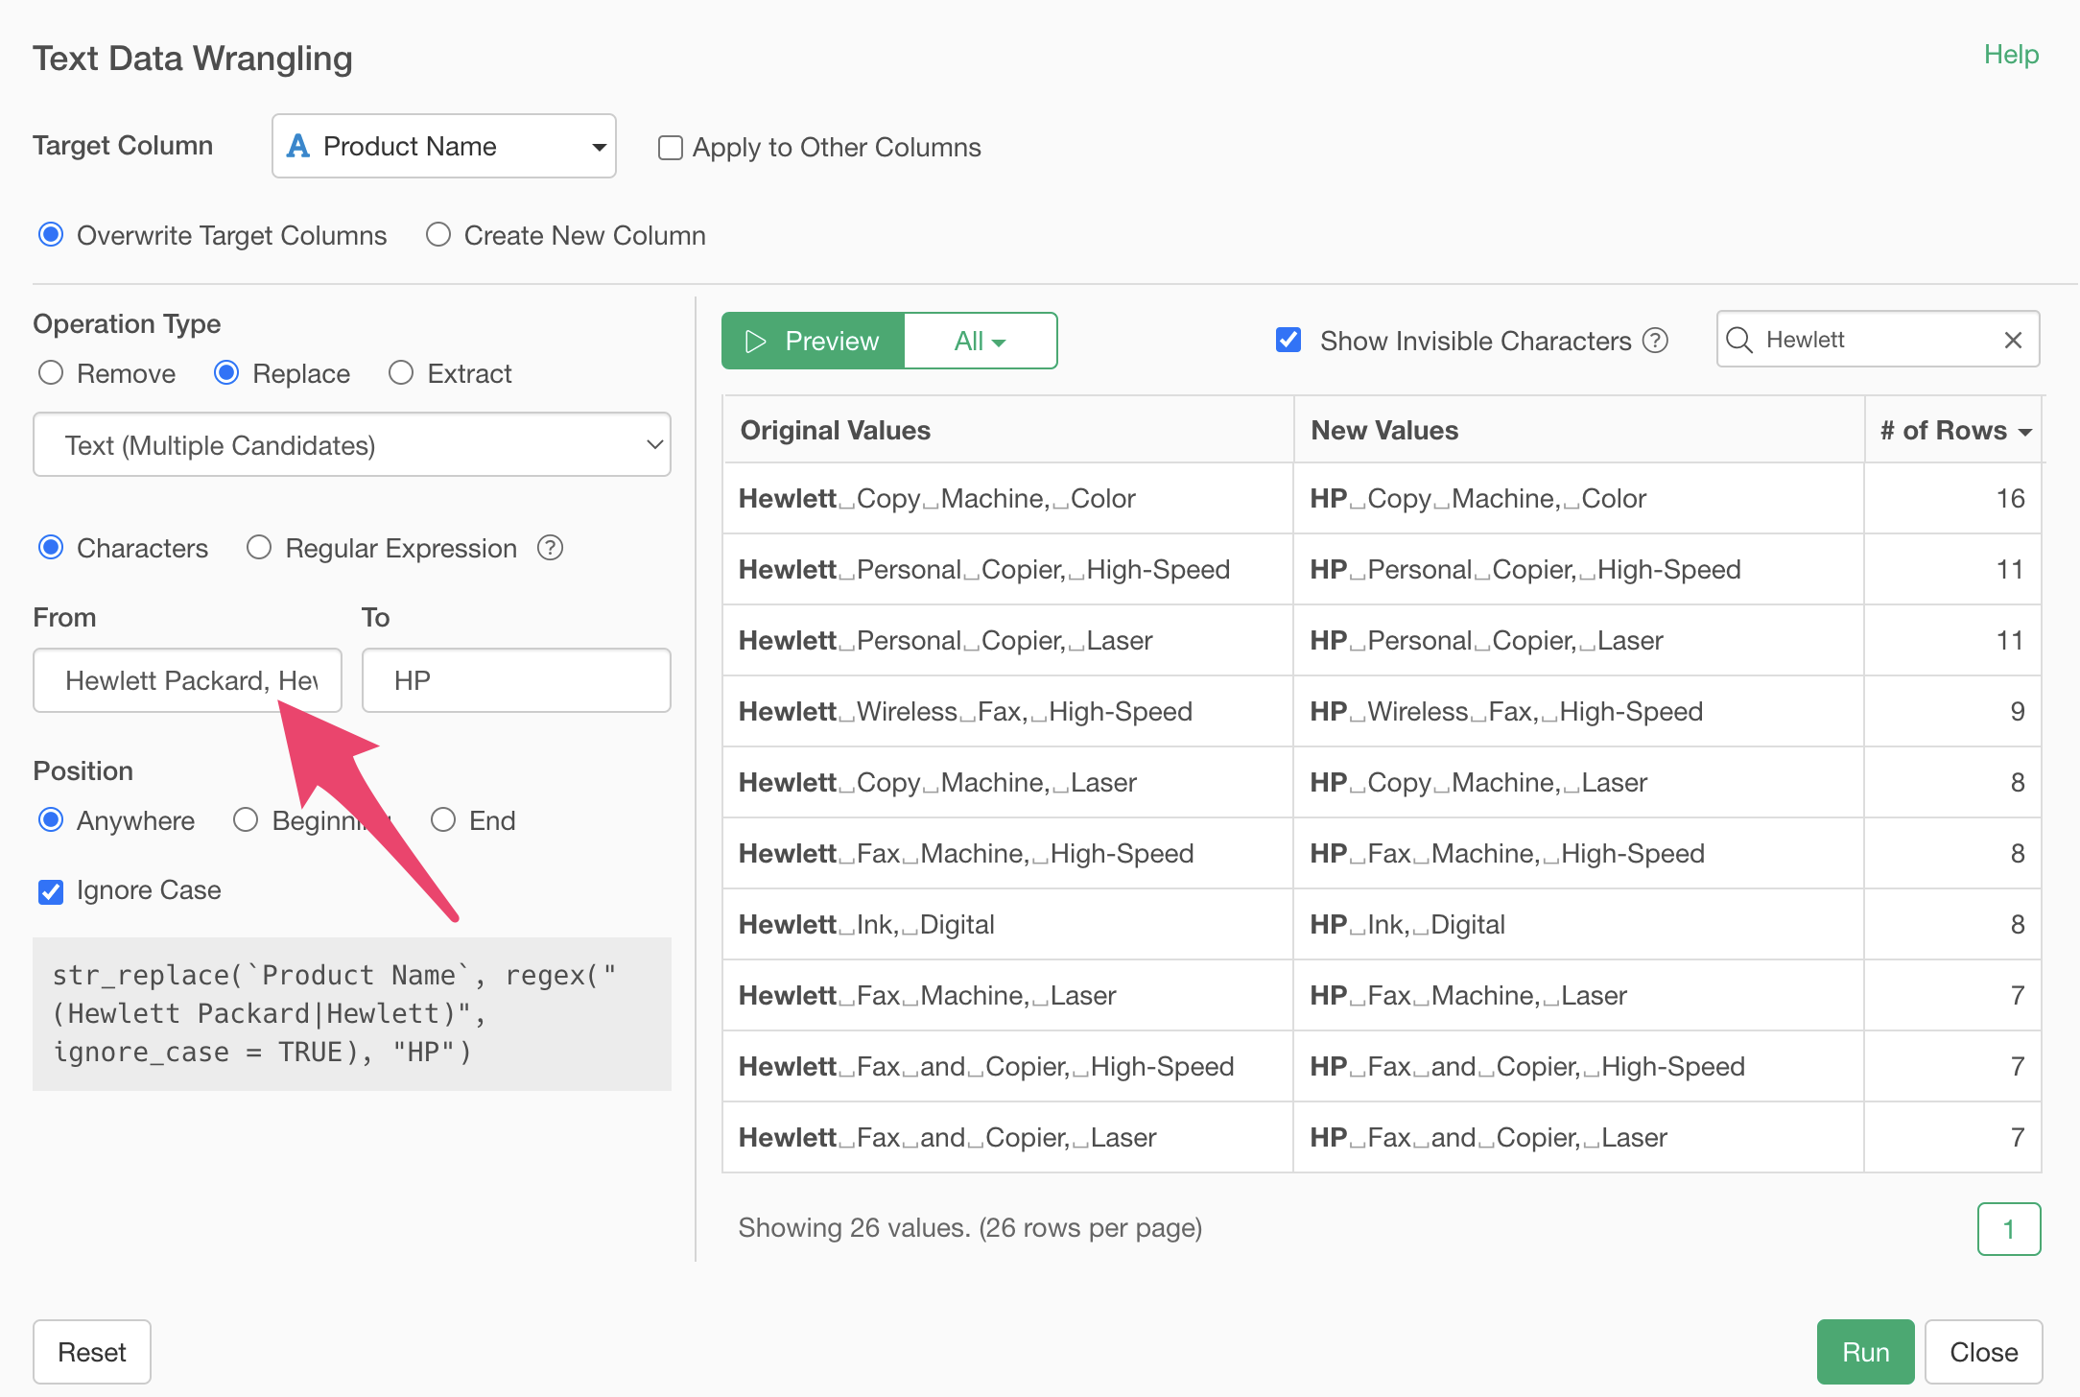Go to page 1 of results
The image size is (2080, 1397).
click(x=2008, y=1229)
